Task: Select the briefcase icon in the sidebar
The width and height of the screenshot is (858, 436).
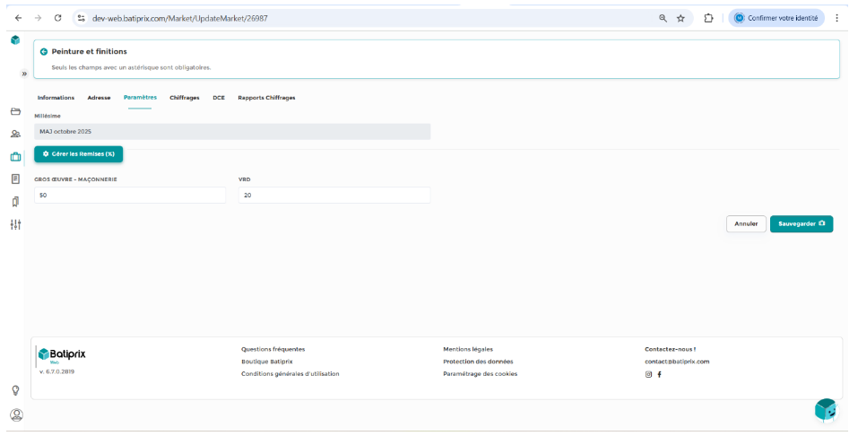Action: (x=15, y=156)
